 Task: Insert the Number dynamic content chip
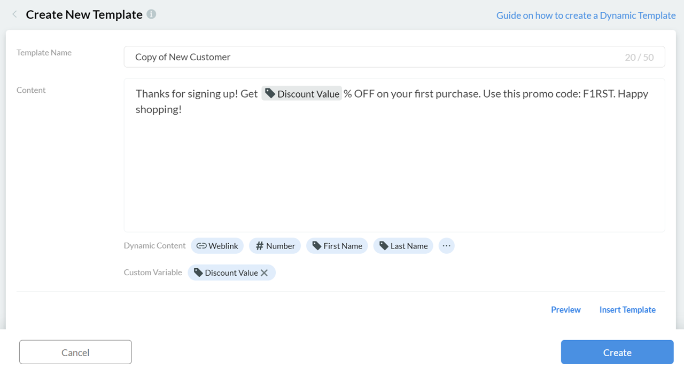pyautogui.click(x=275, y=246)
